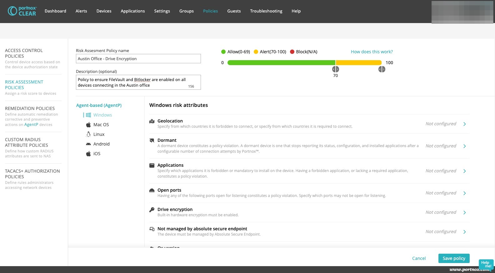Screen dimensions: 495x273
Task: Open the How does this work link
Action: (x=372, y=52)
